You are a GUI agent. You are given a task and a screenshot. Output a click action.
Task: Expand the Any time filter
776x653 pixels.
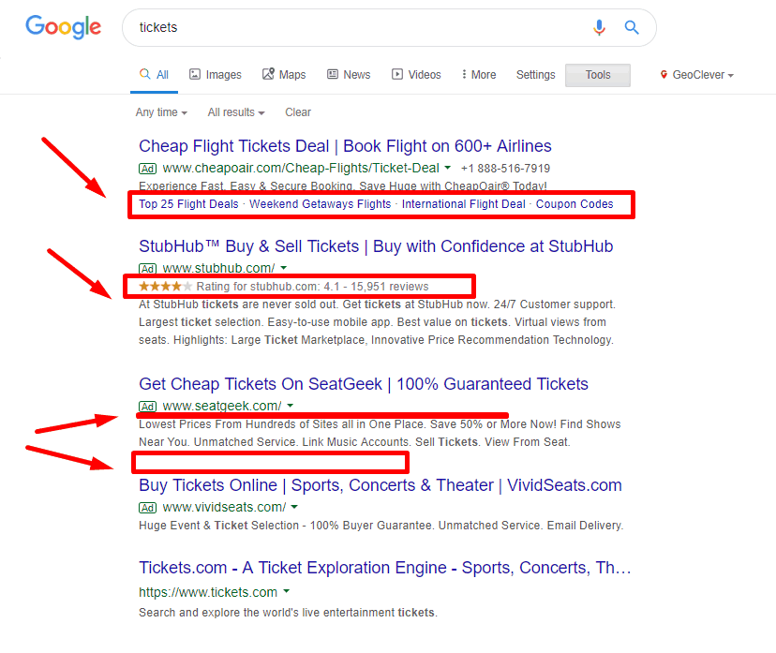(161, 112)
